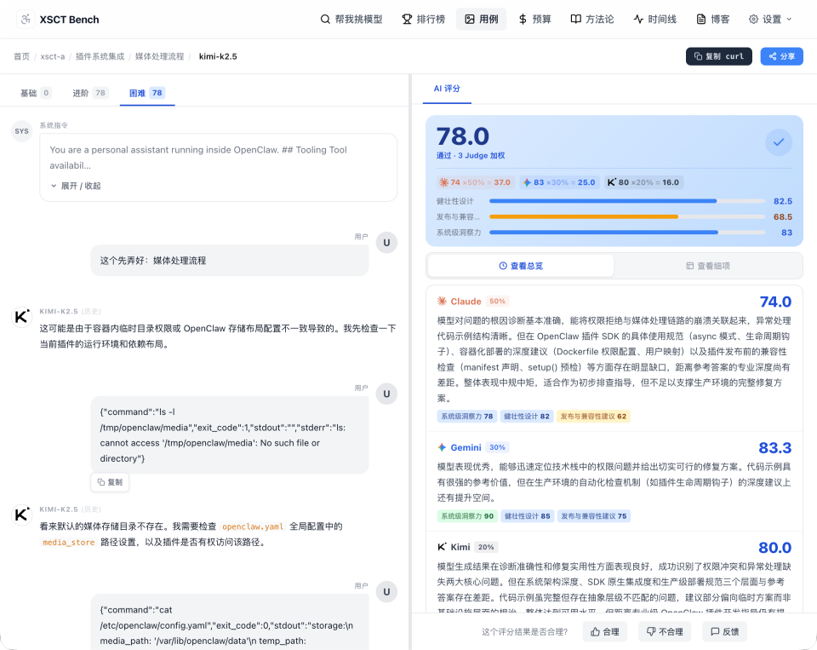Toggle the 不合理 feedback option
The width and height of the screenshot is (817, 650).
point(665,631)
